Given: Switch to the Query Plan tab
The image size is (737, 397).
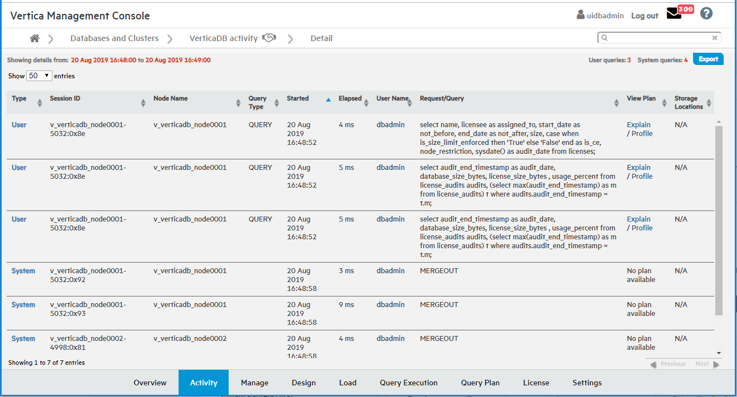Looking at the screenshot, I should [480, 383].
